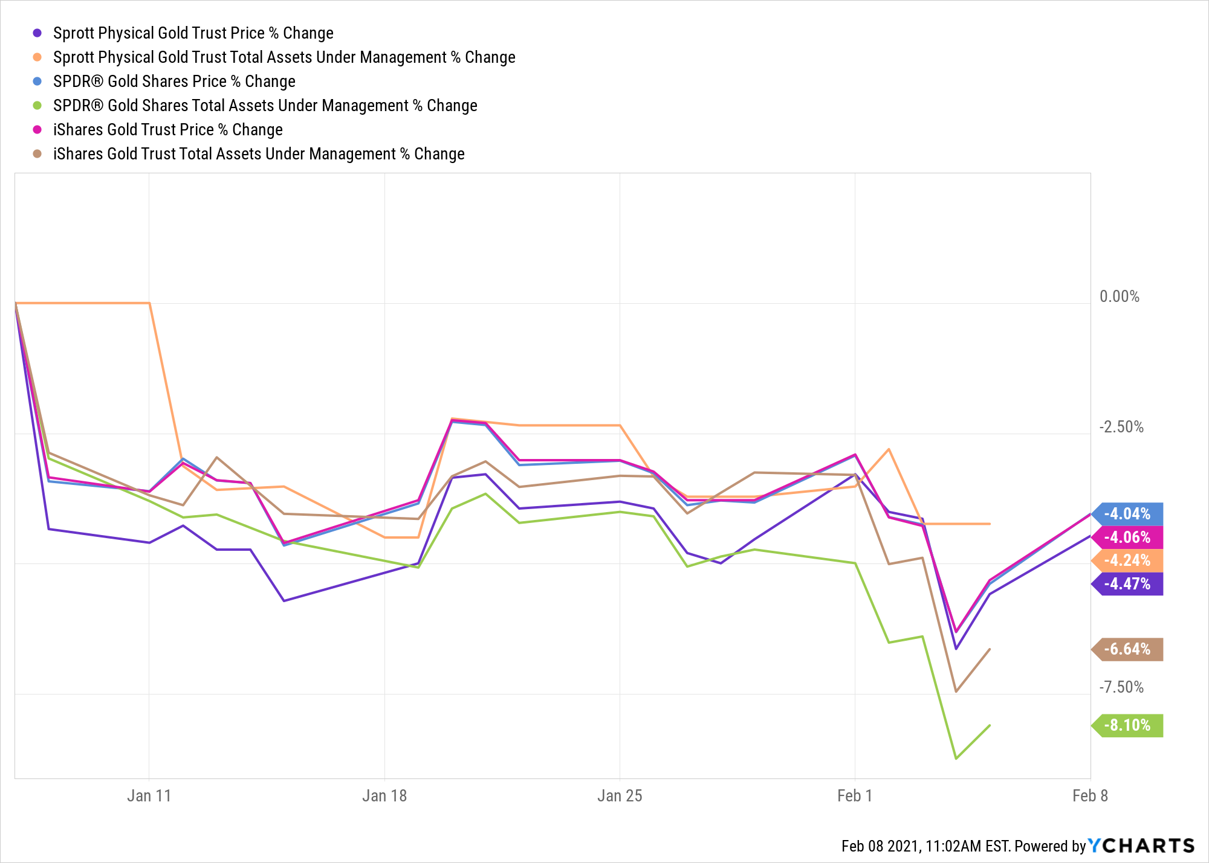This screenshot has width=1209, height=863.
Task: Select the -6.64% brown value tag
Action: point(1127,649)
